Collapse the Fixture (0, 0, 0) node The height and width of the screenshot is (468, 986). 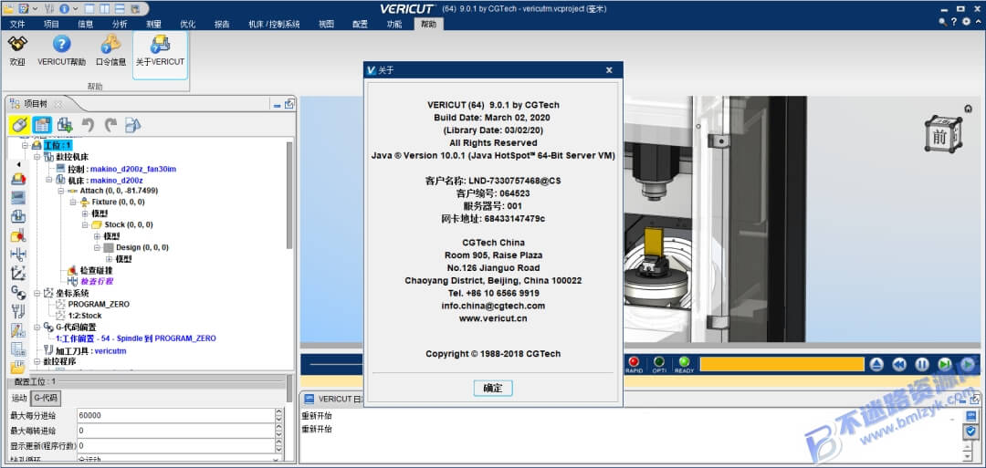coord(73,202)
